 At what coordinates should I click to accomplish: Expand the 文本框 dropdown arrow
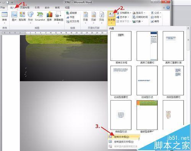(x=112, y=23)
